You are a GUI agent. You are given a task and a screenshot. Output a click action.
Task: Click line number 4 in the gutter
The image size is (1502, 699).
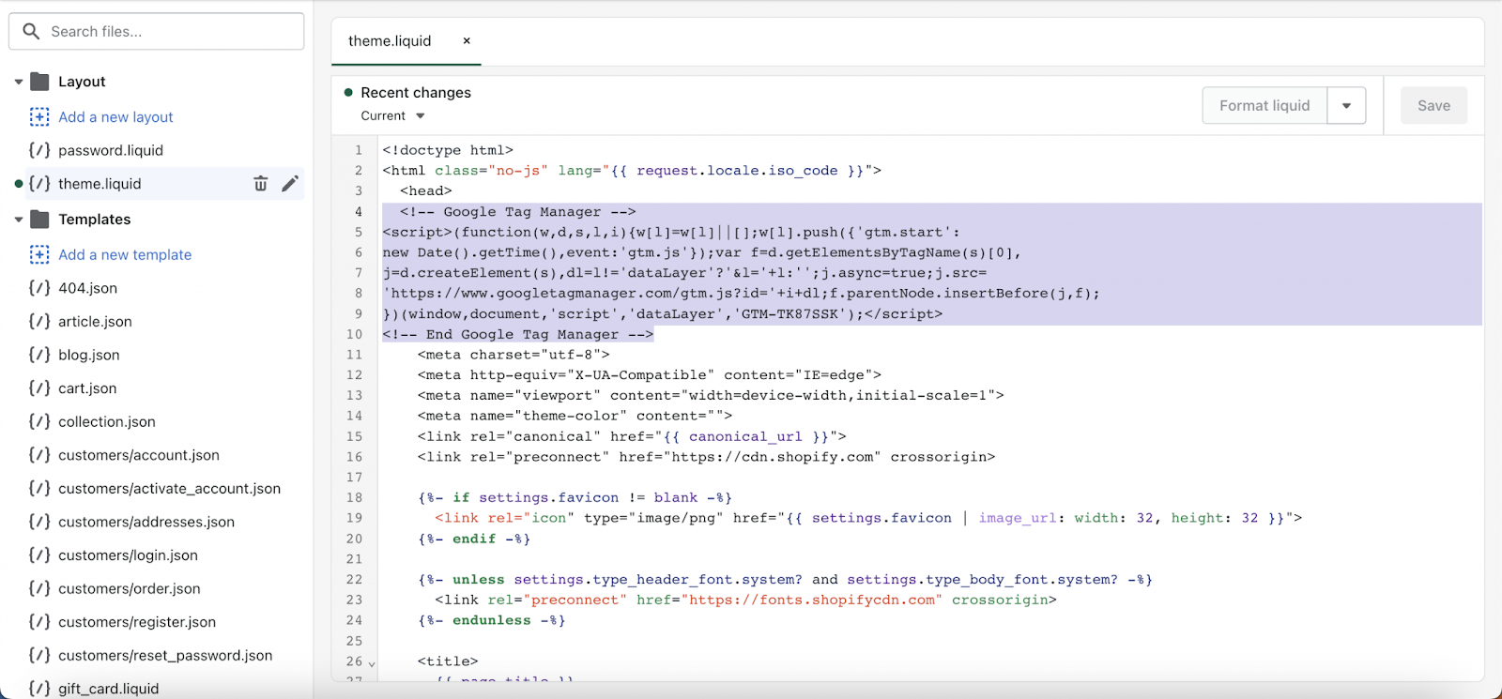tap(359, 212)
